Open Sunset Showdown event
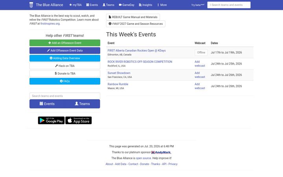Image resolution: width=283 pixels, height=177 pixels. click(x=119, y=73)
